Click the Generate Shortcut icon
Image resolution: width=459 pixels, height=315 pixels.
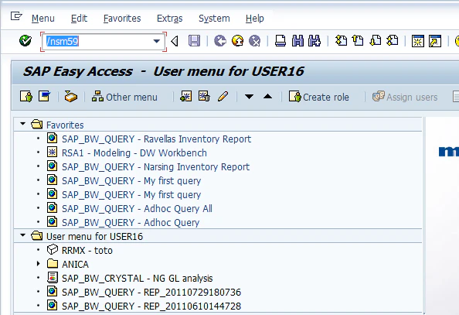[x=435, y=41]
